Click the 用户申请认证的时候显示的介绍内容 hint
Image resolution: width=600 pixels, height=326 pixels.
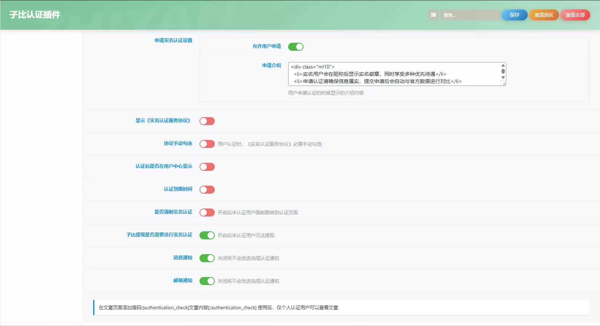[326, 93]
